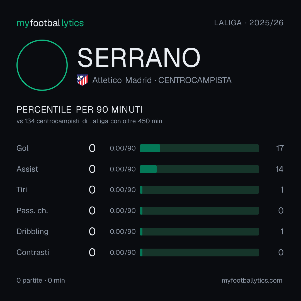Viewport: 301px width, 301px height.
Task: Click the empty player photo circle
Action: [42, 65]
